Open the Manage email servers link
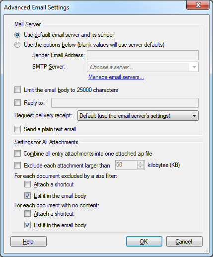The width and height of the screenshot is (213, 257). pyautogui.click(x=116, y=77)
